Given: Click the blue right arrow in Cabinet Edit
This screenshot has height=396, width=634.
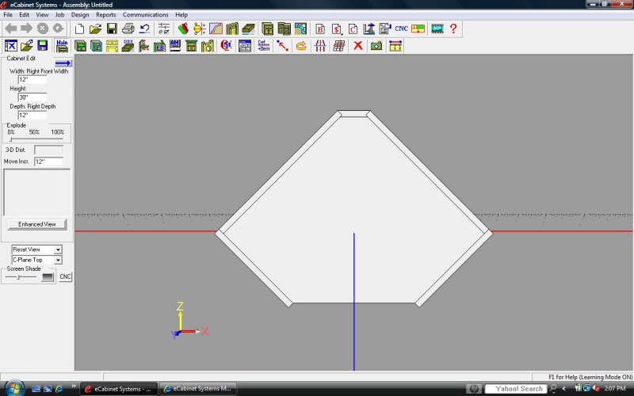Looking at the screenshot, I should (63, 63).
